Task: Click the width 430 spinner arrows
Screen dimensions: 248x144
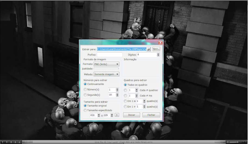Action: pos(99,115)
